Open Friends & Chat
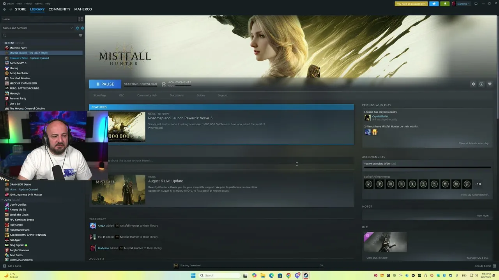499x280 pixels. (x=485, y=266)
